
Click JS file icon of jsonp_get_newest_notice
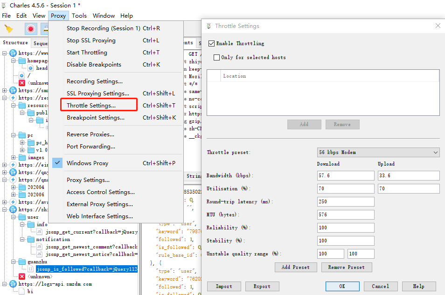coord(39,254)
